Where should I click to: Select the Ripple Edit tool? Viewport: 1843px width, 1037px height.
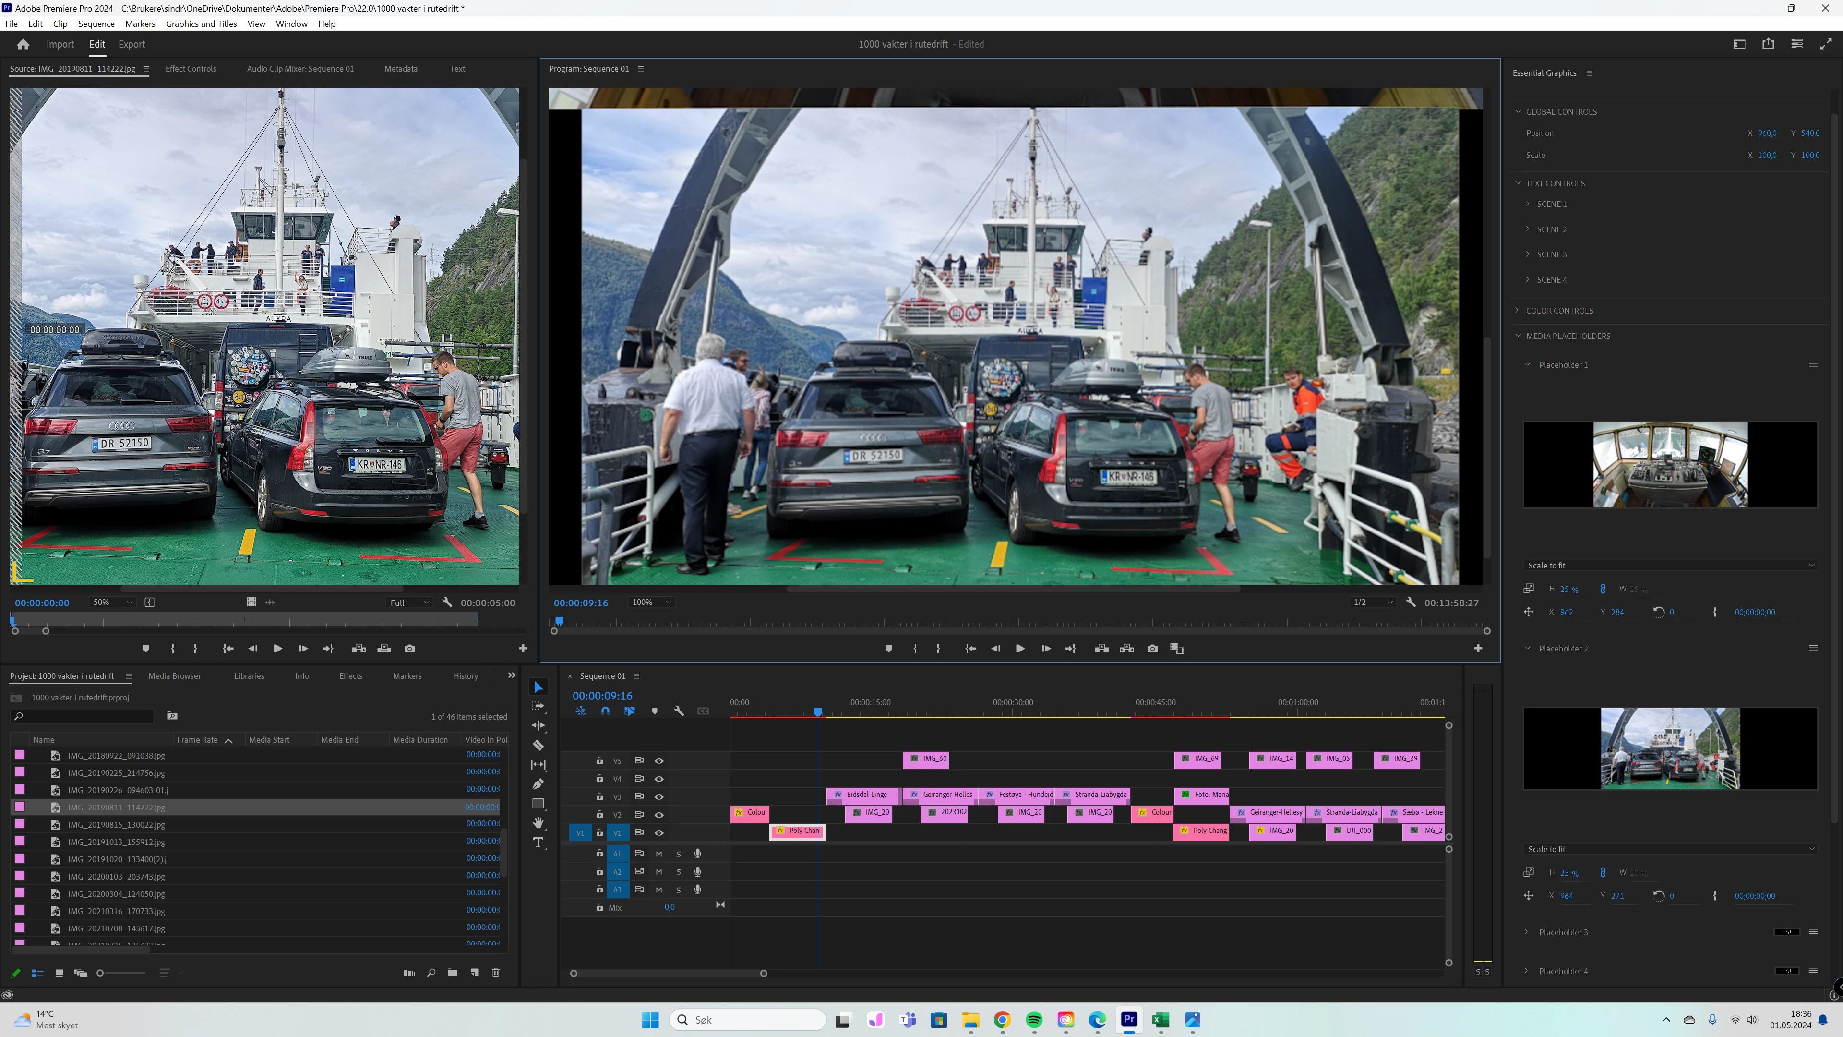click(x=538, y=726)
